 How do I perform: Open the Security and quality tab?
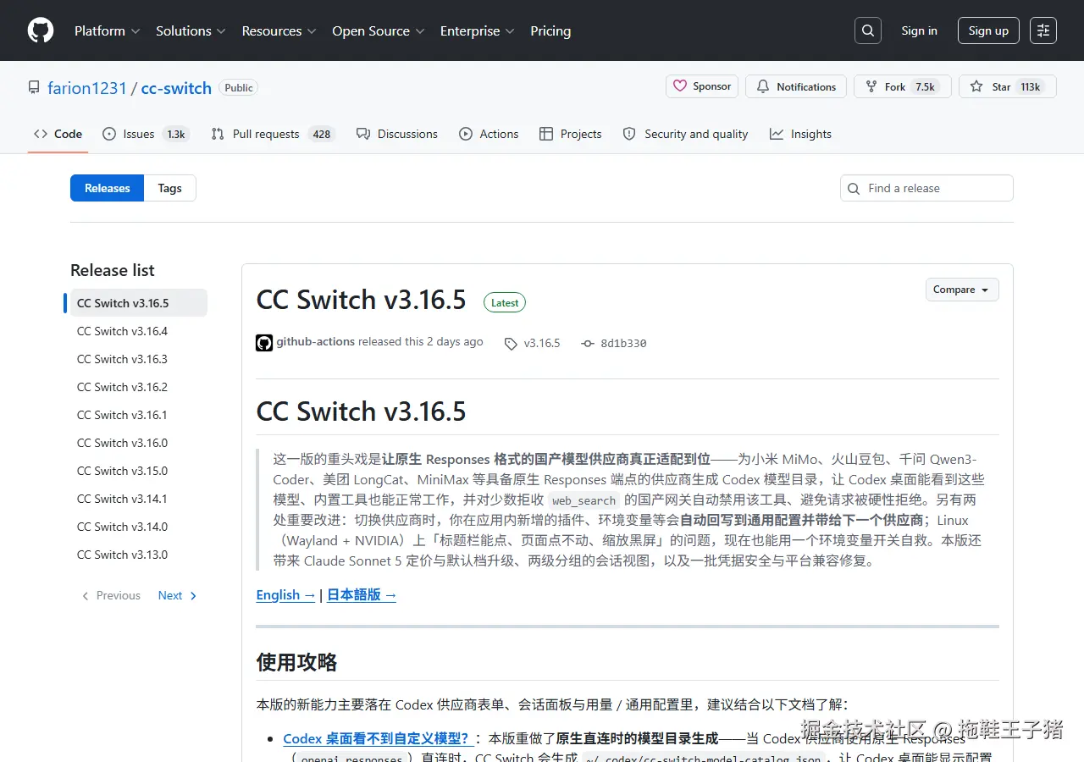(x=685, y=134)
